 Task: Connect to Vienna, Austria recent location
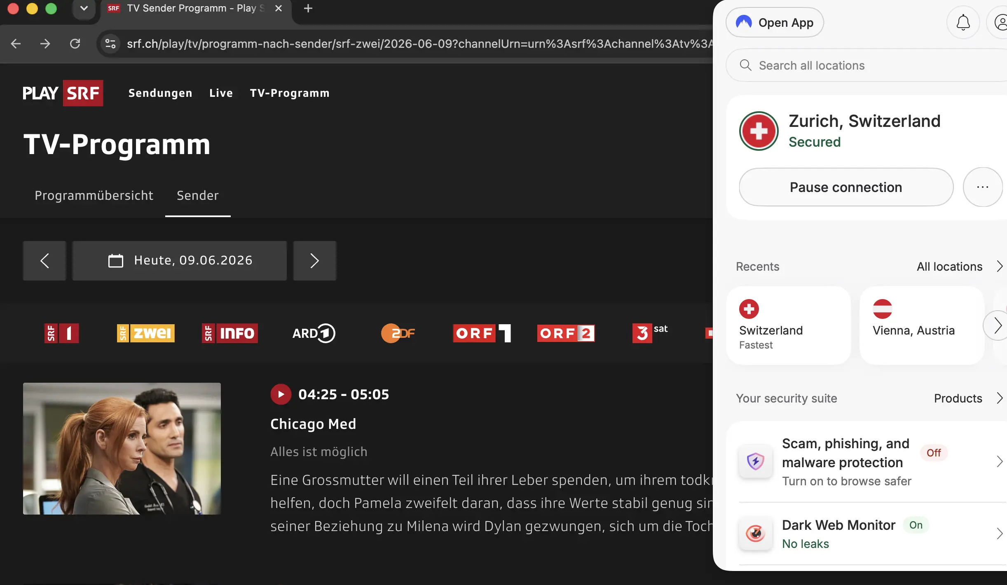click(x=922, y=325)
